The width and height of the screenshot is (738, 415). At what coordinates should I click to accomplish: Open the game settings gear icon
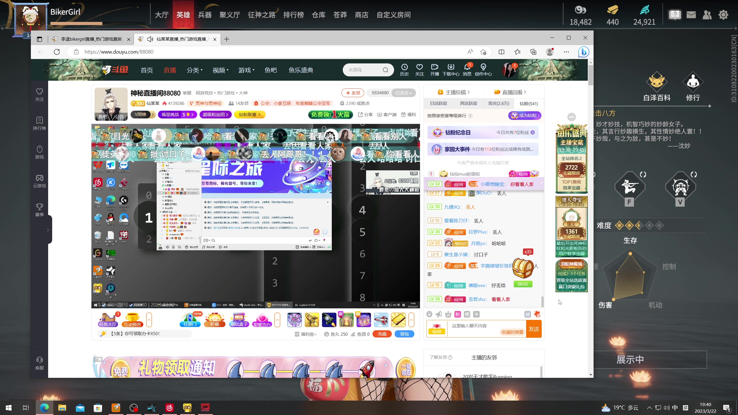click(723, 14)
